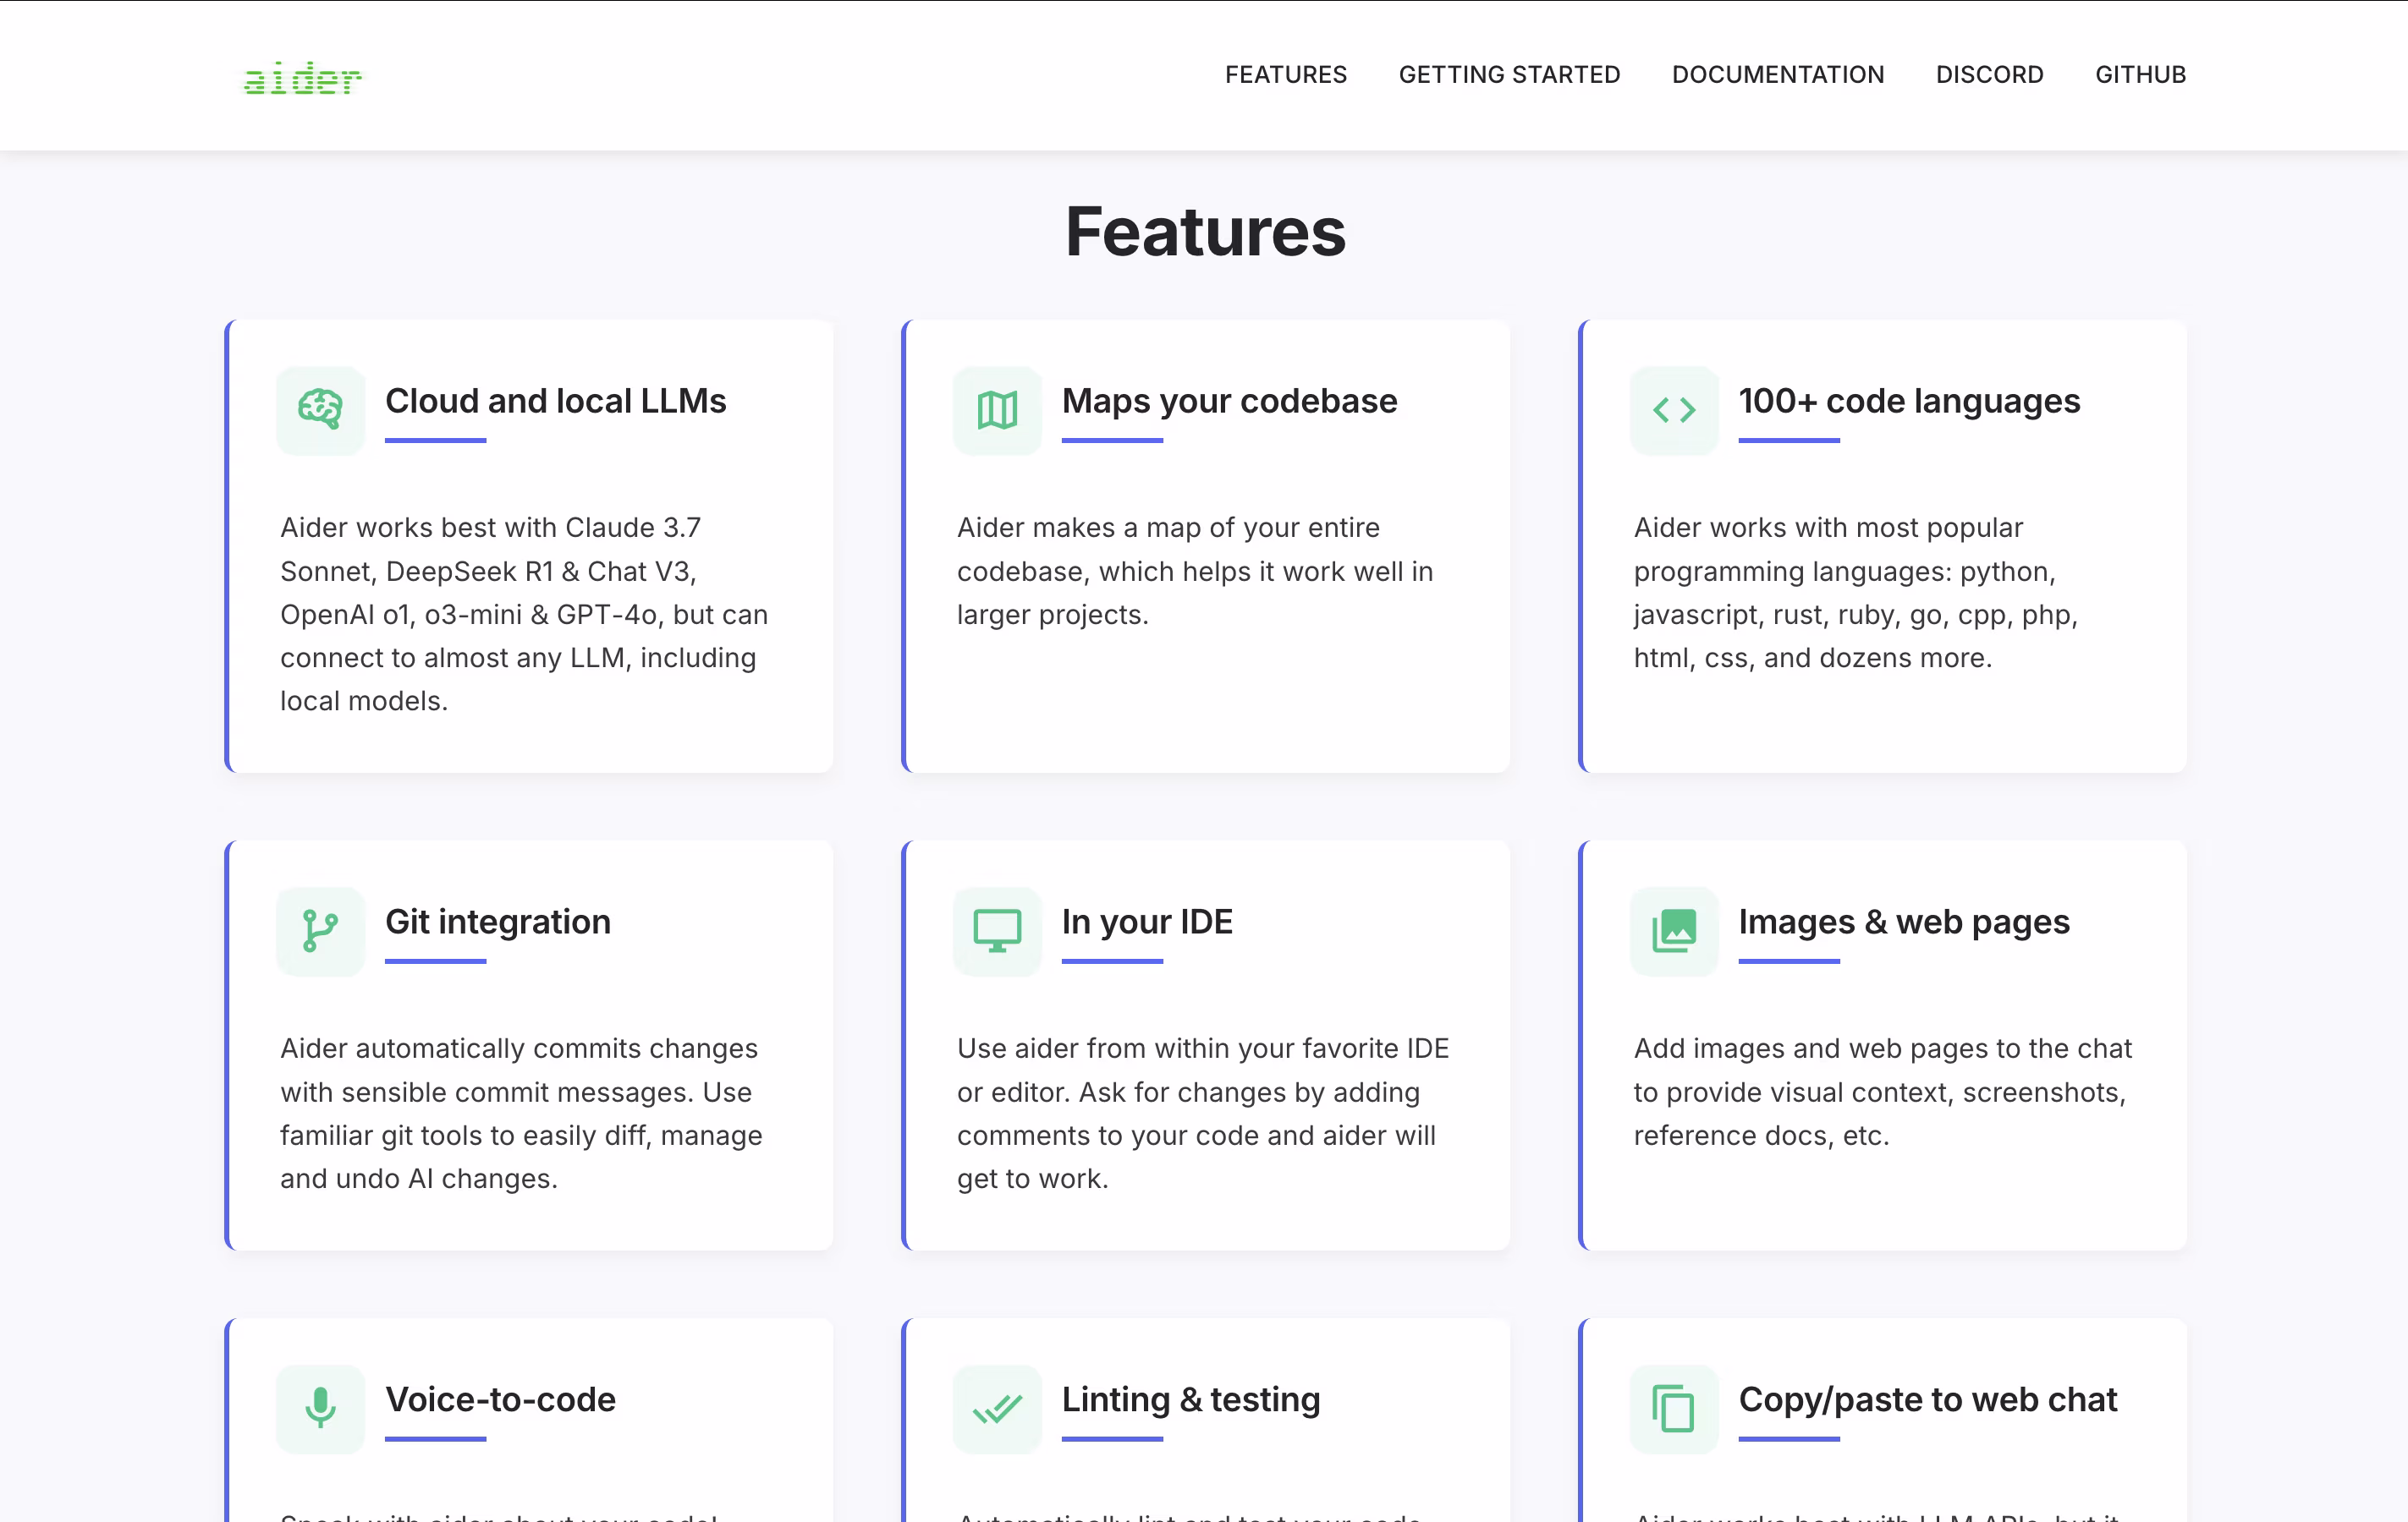The width and height of the screenshot is (2408, 1522).
Task: Open Getting Started from navigation
Action: point(1509,75)
